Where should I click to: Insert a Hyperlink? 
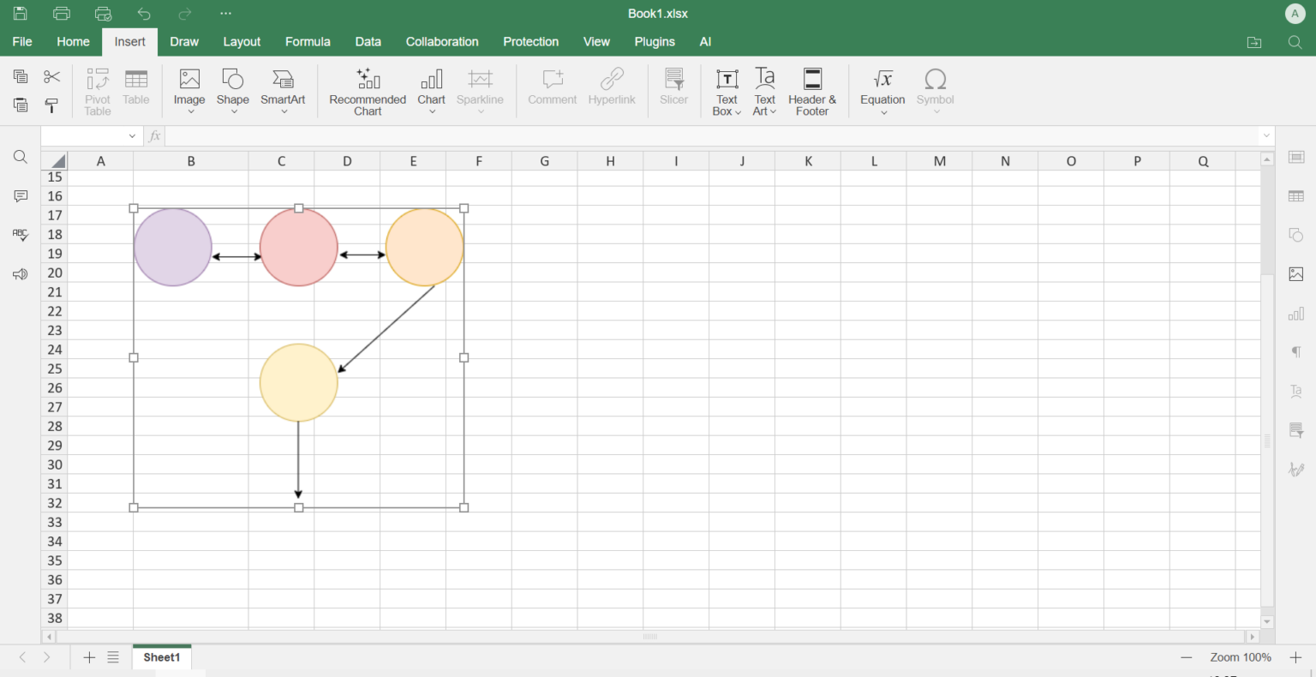(x=612, y=90)
